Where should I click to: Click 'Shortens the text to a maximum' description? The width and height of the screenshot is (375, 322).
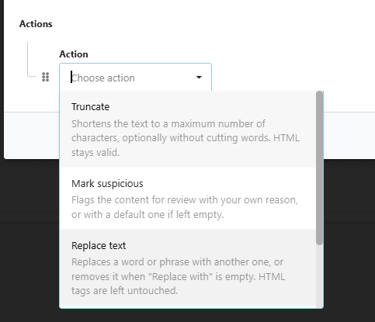[186, 138]
